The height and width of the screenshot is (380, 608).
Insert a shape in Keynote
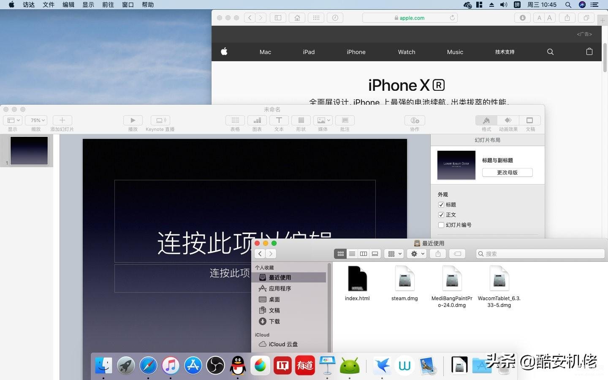(301, 120)
